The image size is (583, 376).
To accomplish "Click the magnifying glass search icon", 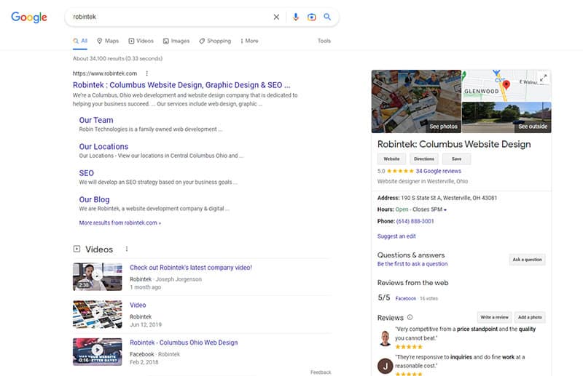I will pyautogui.click(x=327, y=17).
